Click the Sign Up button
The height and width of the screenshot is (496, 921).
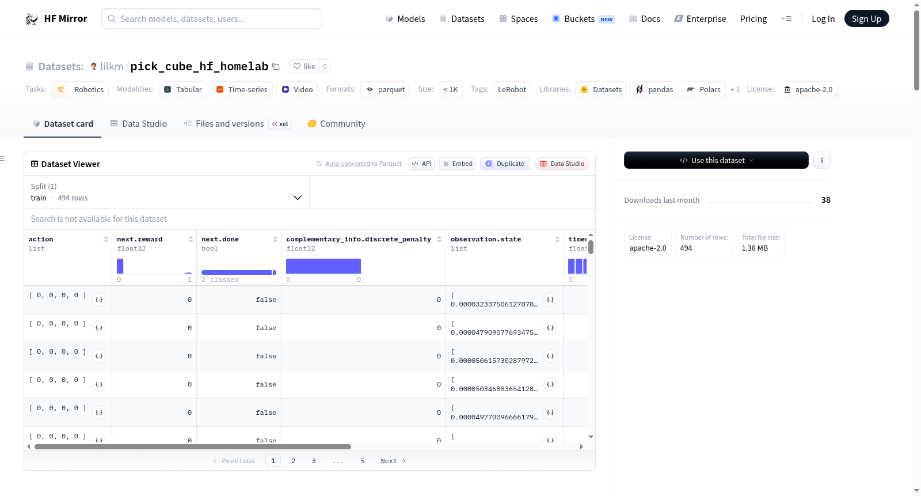(866, 19)
